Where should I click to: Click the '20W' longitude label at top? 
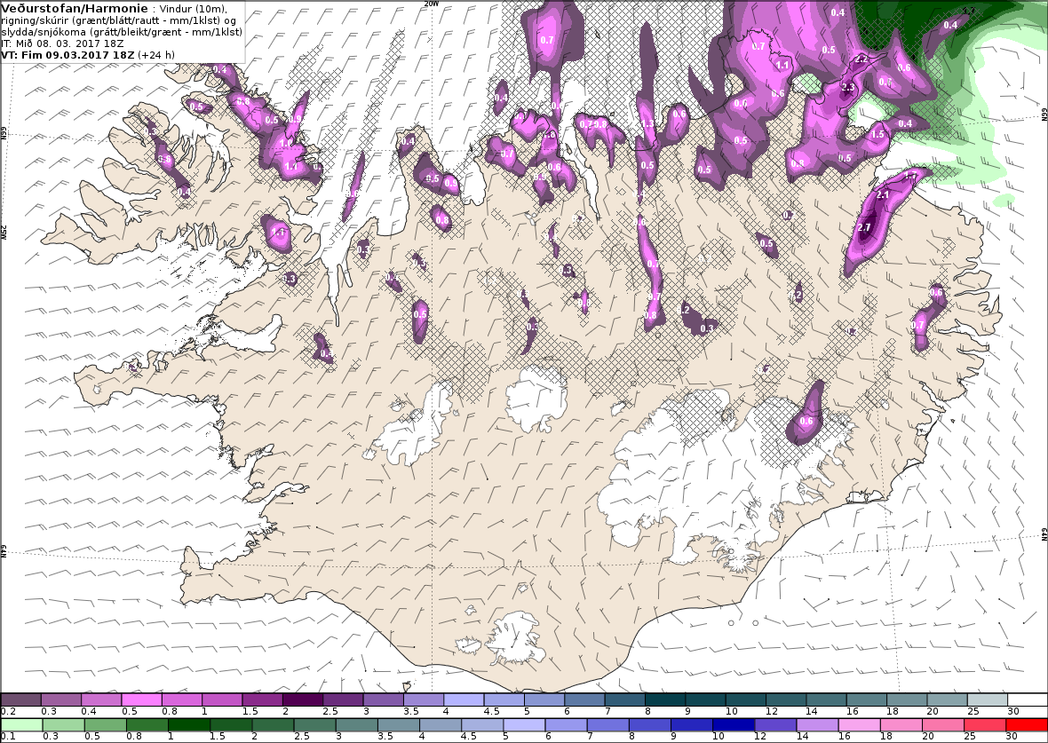tap(433, 4)
